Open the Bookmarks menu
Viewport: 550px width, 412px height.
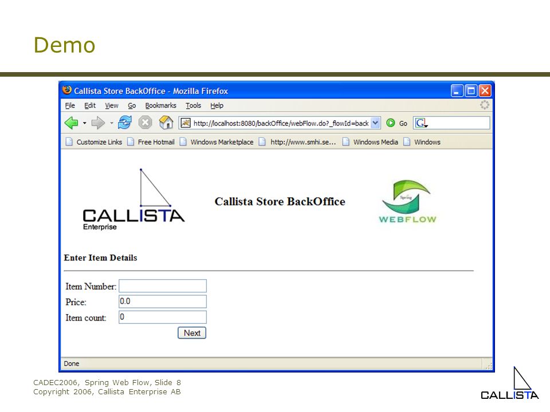tap(160, 105)
